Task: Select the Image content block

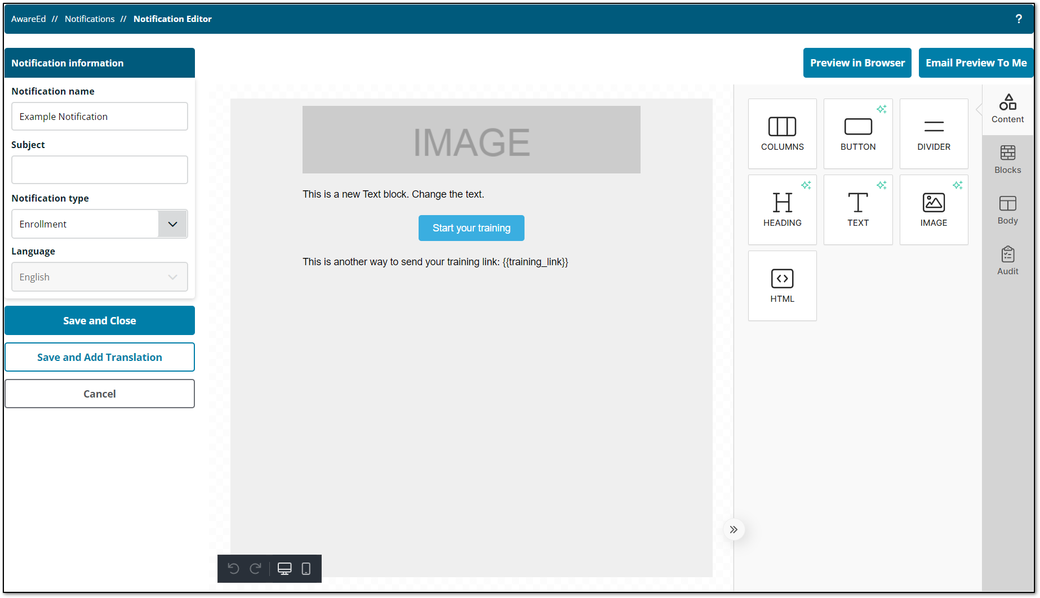Action: pos(934,209)
